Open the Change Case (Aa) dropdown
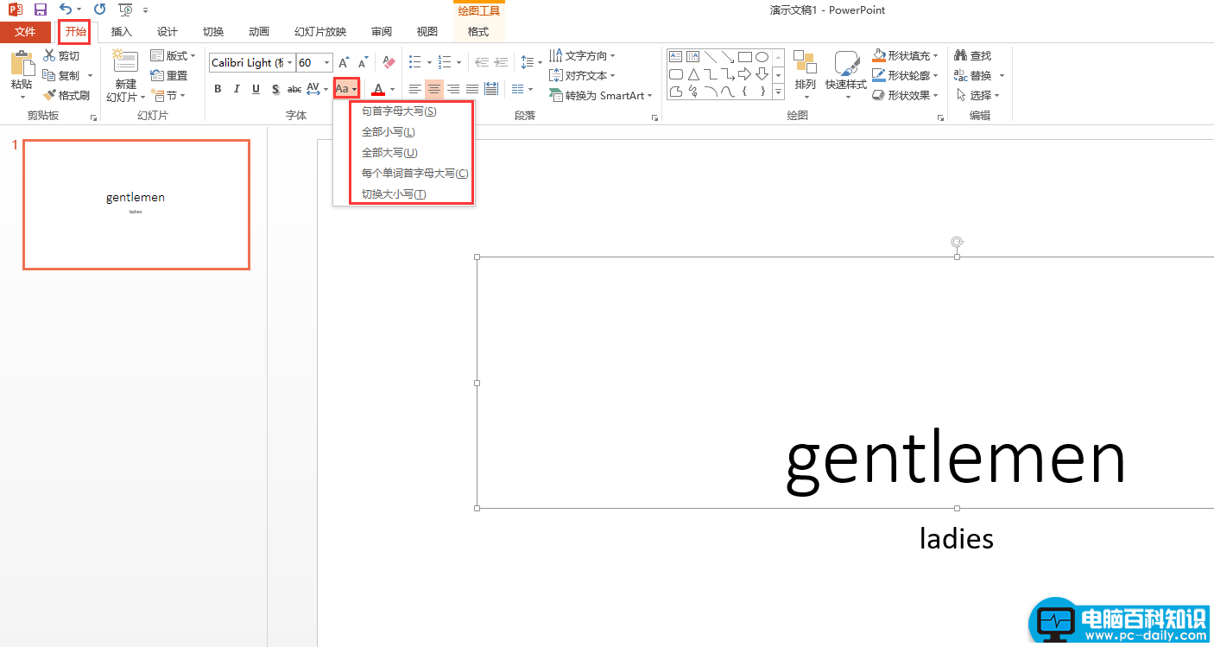 (x=346, y=89)
